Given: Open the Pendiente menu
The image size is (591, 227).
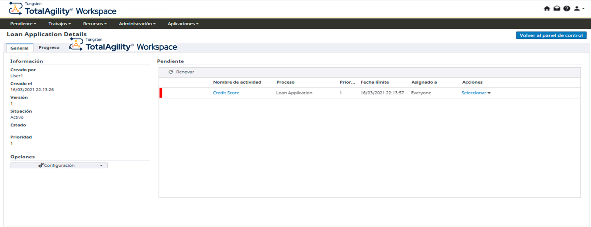Looking at the screenshot, I should click(x=23, y=24).
